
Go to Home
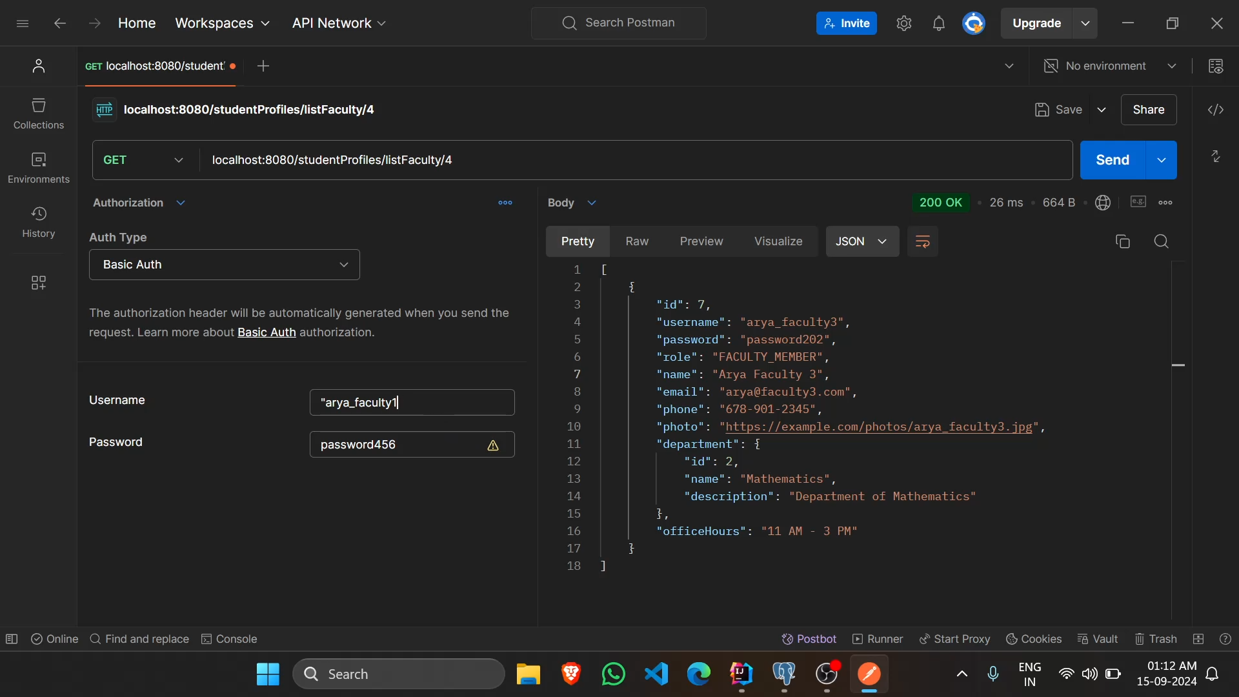coord(137,23)
